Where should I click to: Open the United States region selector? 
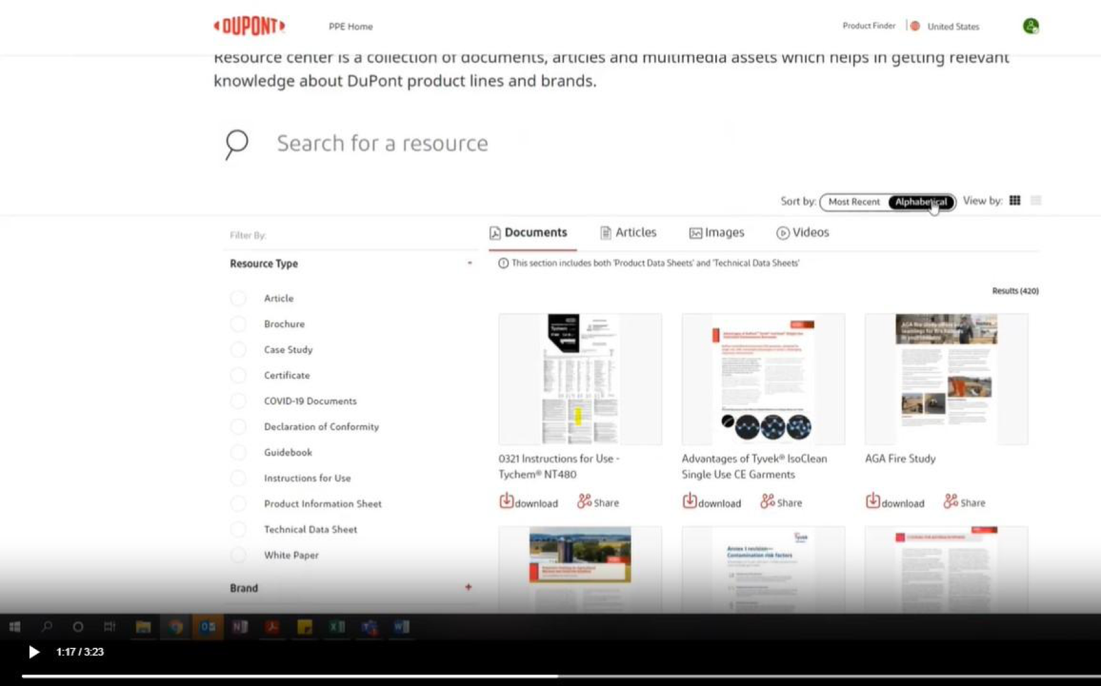952,26
